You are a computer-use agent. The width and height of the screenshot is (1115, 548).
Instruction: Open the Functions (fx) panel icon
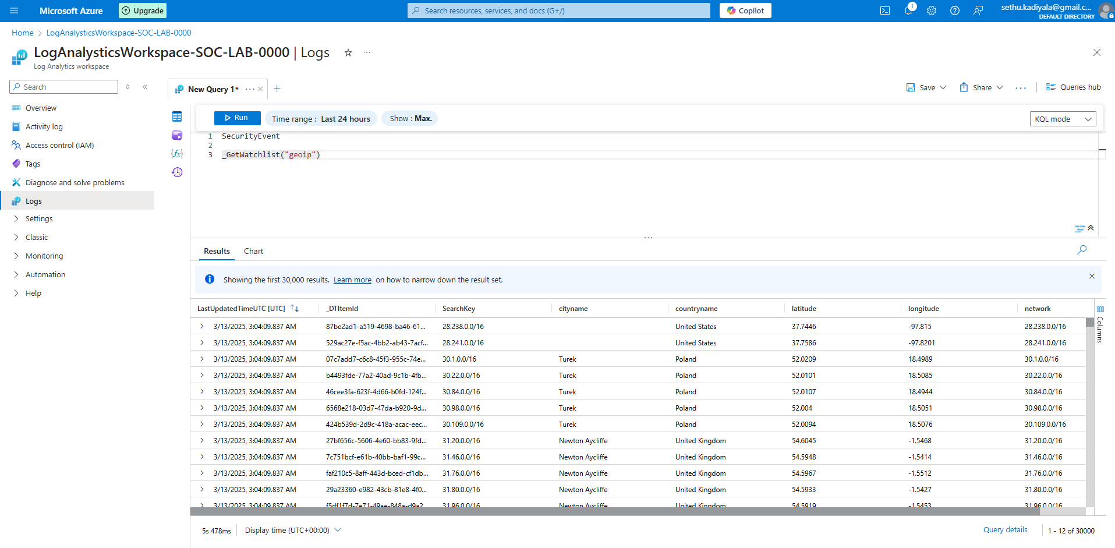[177, 154]
